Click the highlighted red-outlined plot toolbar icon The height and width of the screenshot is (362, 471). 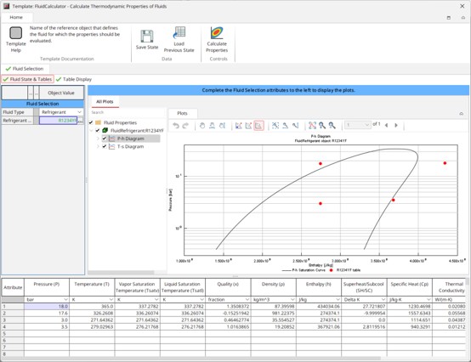click(x=258, y=126)
